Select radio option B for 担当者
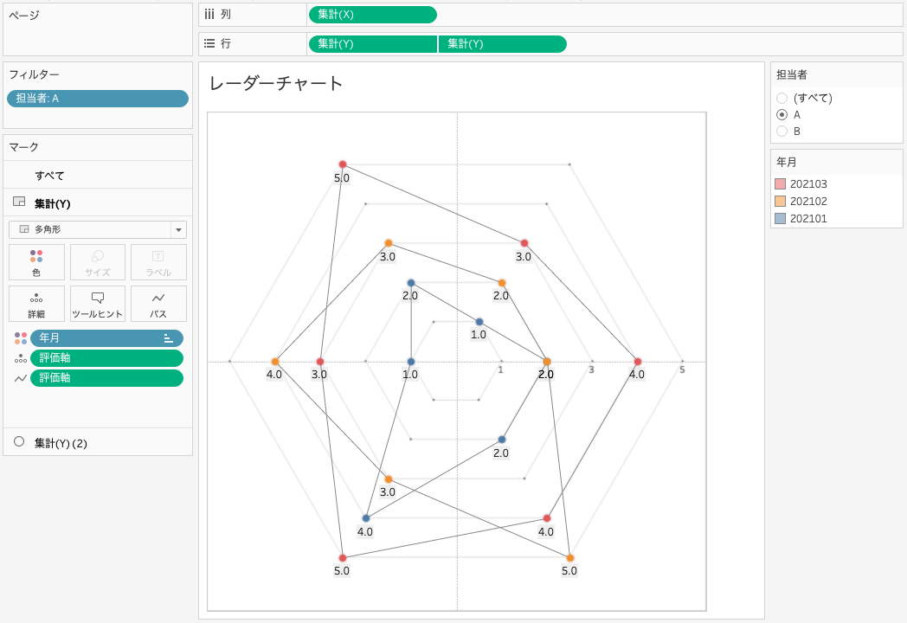The width and height of the screenshot is (907, 623). [782, 132]
